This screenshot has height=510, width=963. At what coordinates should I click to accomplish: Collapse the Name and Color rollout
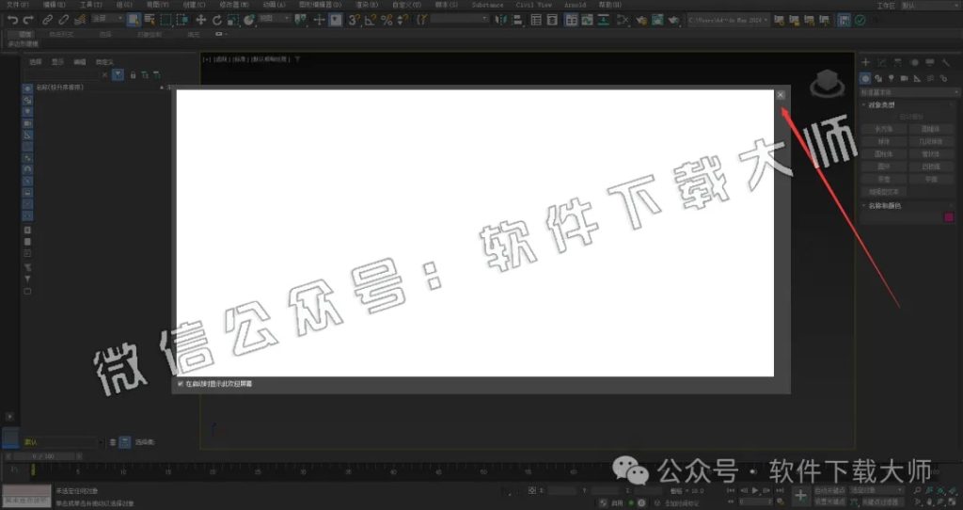point(883,206)
